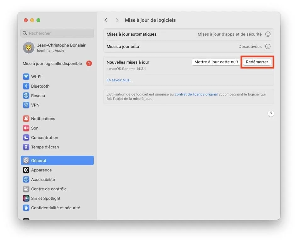The width and height of the screenshot is (298, 243).
Task: Click the Identifiant Apple label
Action: 51,51
